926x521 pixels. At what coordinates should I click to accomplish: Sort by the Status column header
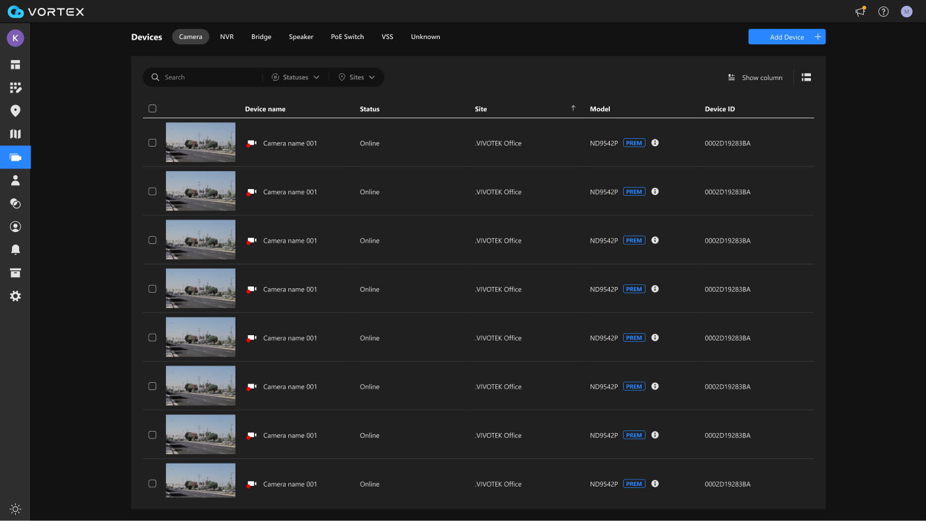coord(370,109)
